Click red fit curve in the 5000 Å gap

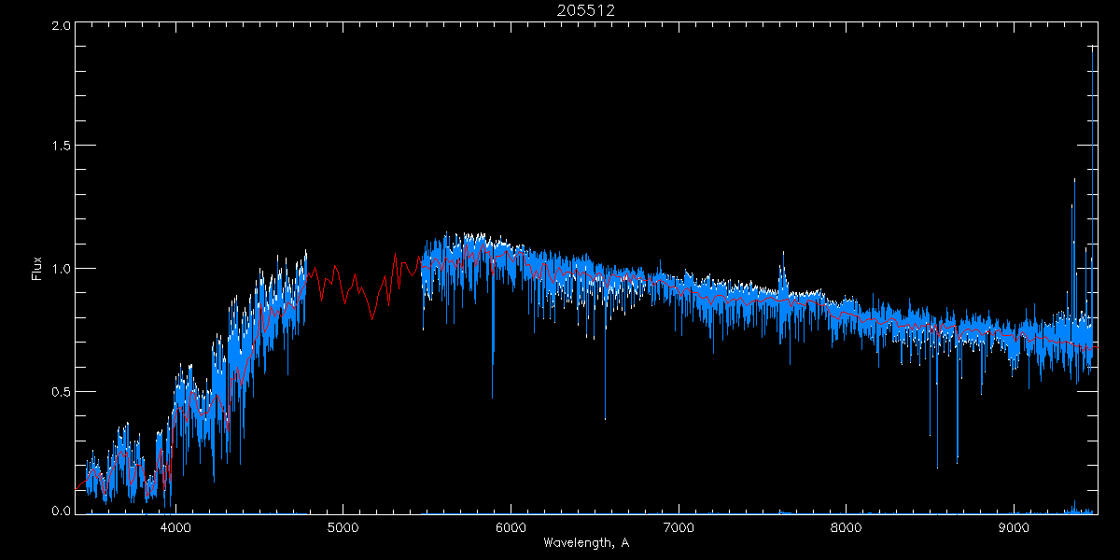[355, 283]
